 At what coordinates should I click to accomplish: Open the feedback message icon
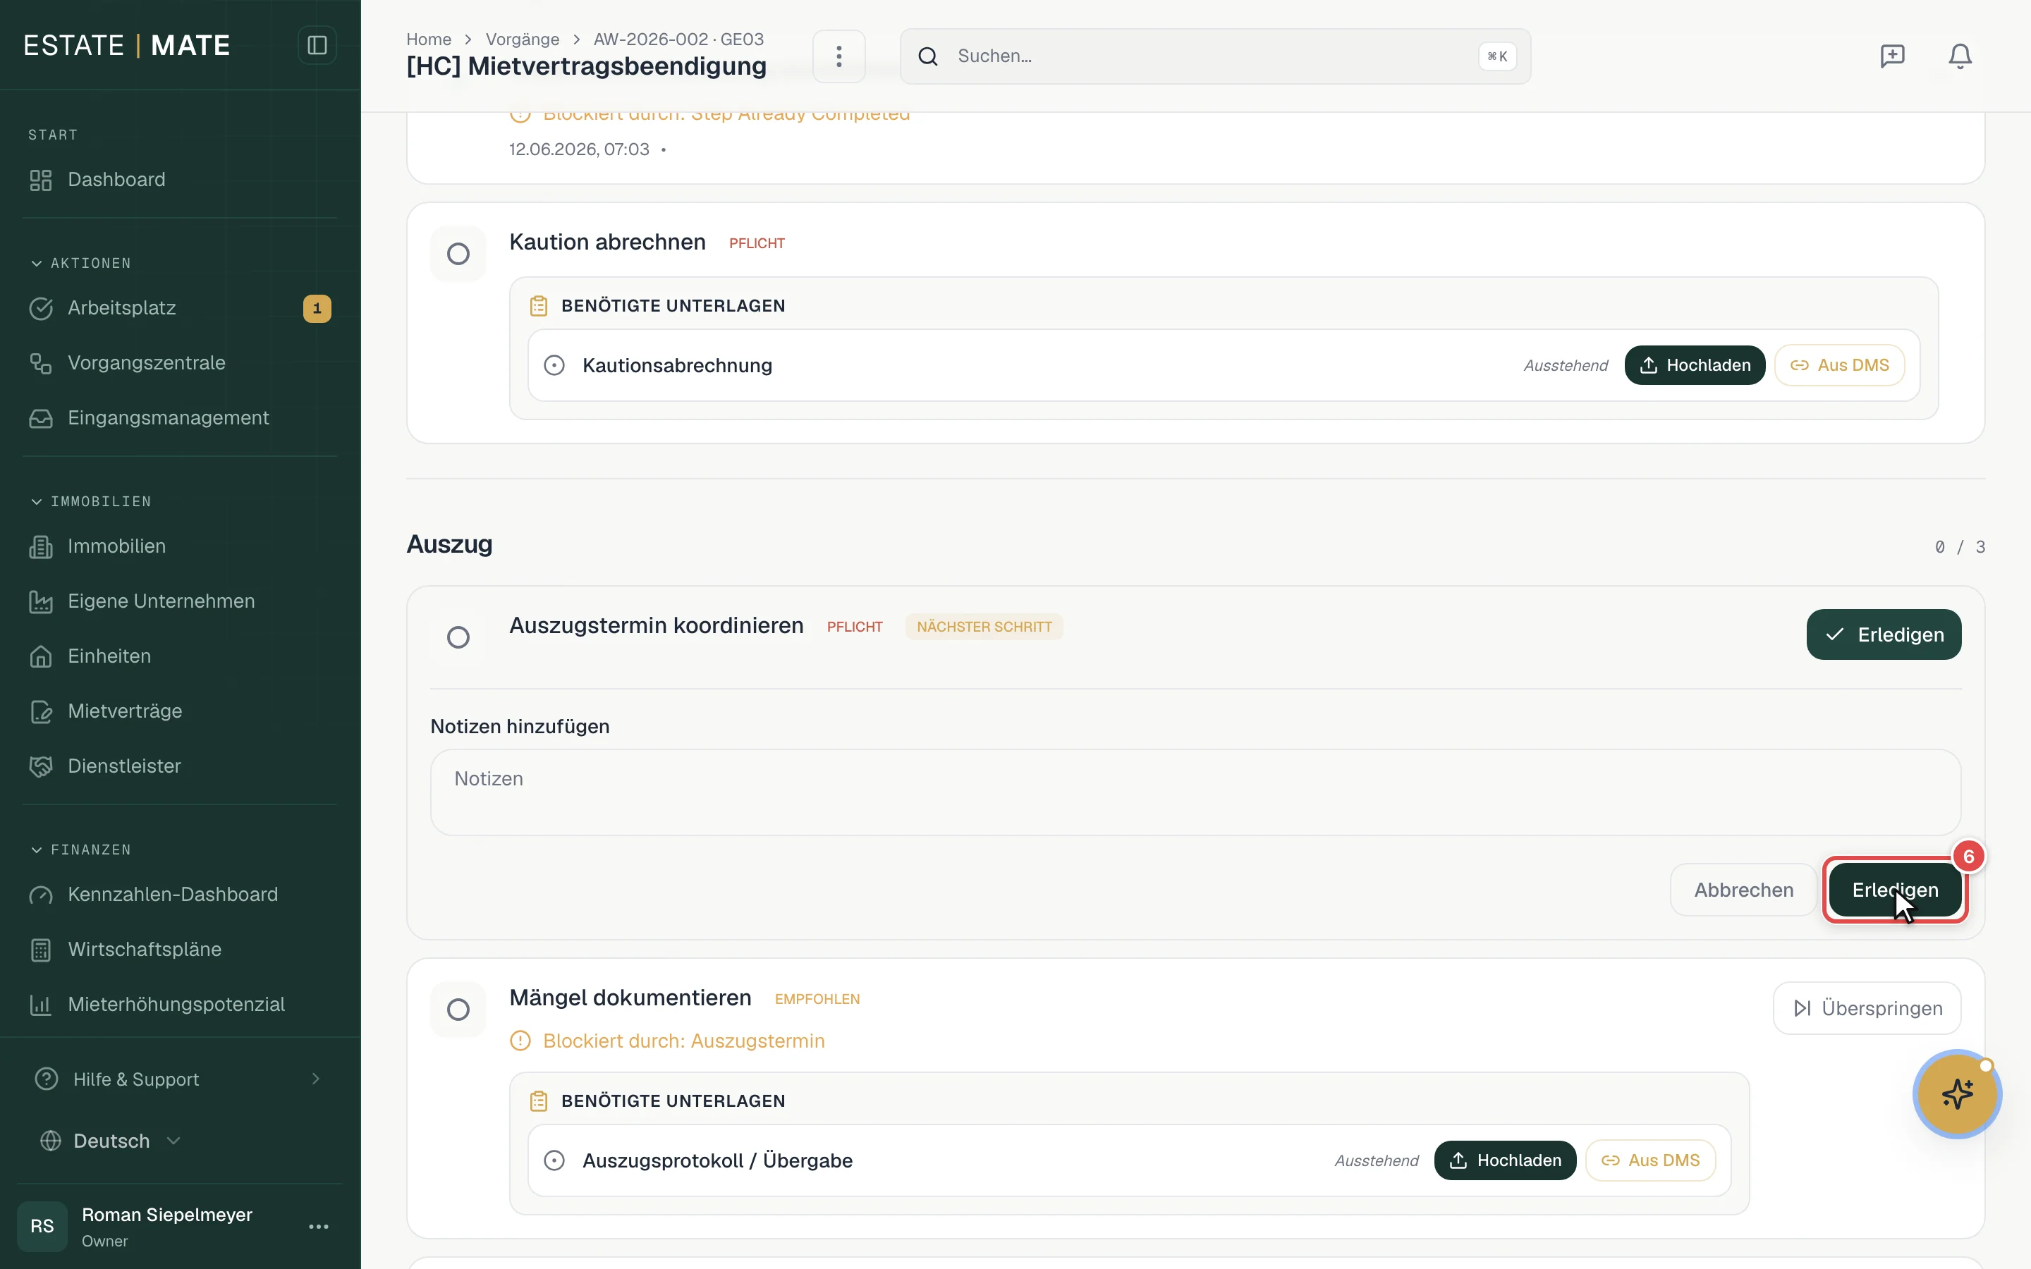(1893, 56)
